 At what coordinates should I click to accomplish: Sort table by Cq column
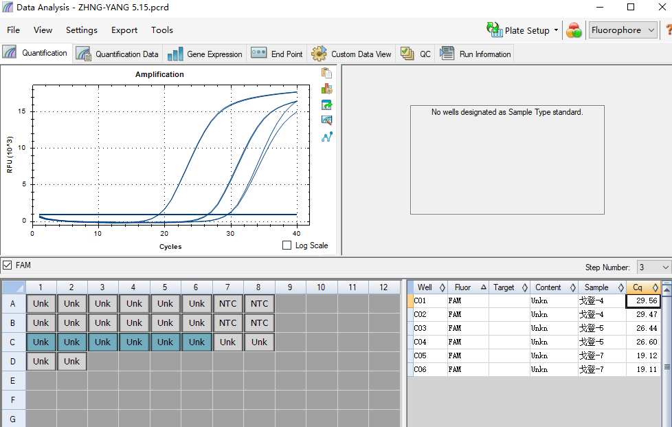point(643,287)
